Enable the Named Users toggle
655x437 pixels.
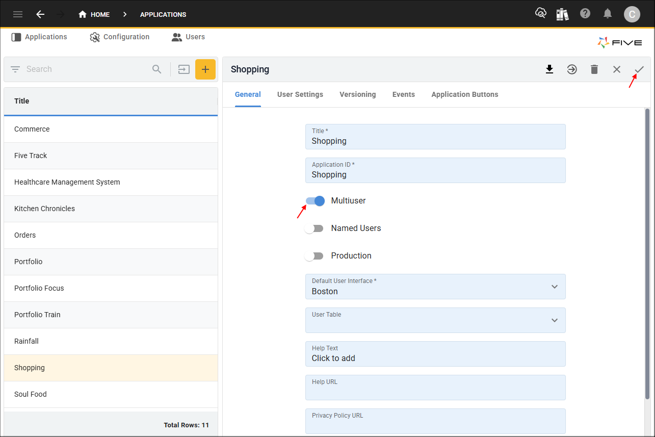point(315,228)
